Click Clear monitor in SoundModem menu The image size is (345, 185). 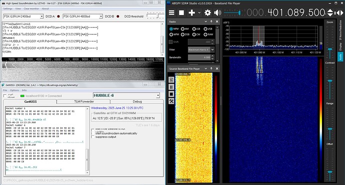pyautogui.click(x=31, y=8)
